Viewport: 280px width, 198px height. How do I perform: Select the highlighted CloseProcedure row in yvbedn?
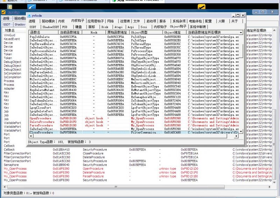pyautogui.click(x=134, y=133)
